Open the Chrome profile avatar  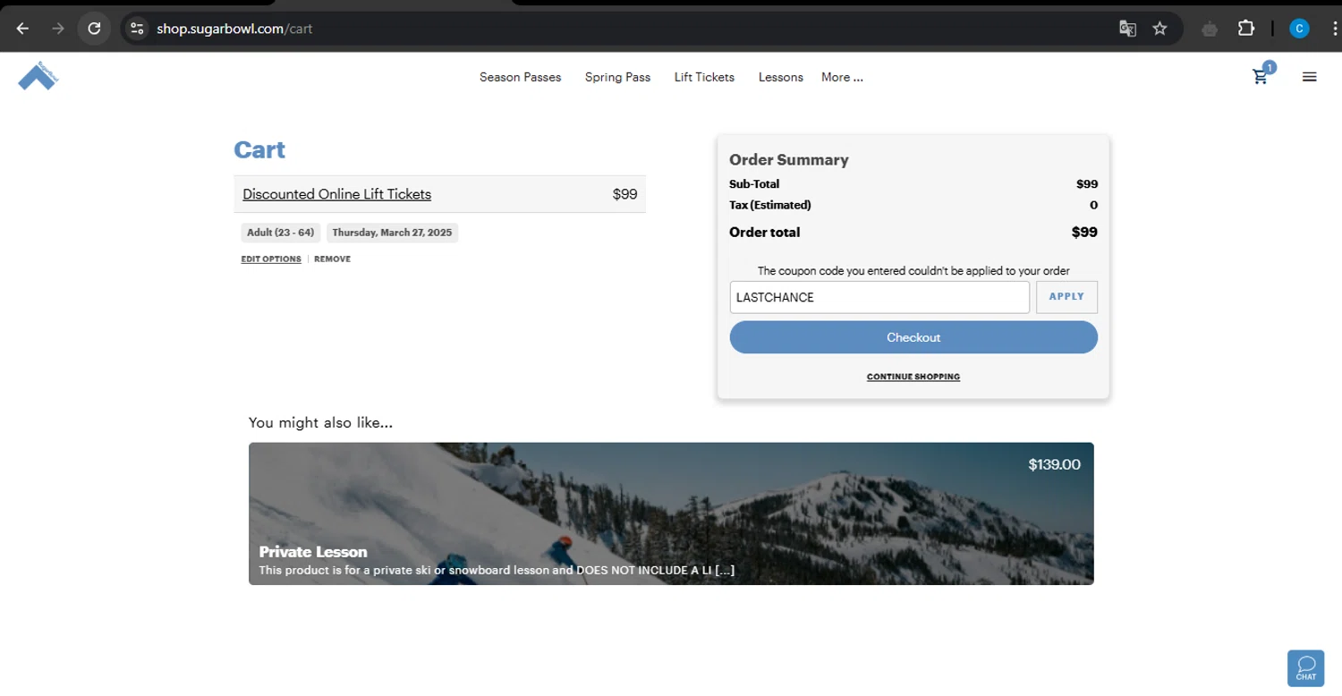click(1299, 29)
